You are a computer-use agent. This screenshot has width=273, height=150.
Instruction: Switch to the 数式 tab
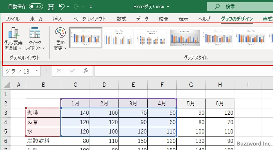[x=121, y=19]
